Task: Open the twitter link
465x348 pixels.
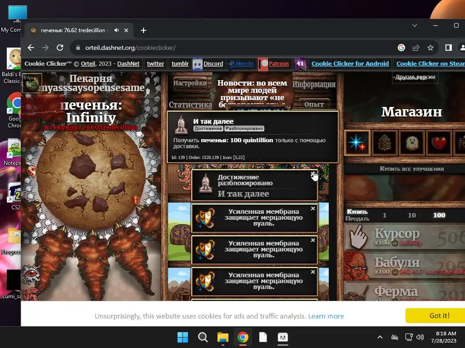Action: coord(155,63)
